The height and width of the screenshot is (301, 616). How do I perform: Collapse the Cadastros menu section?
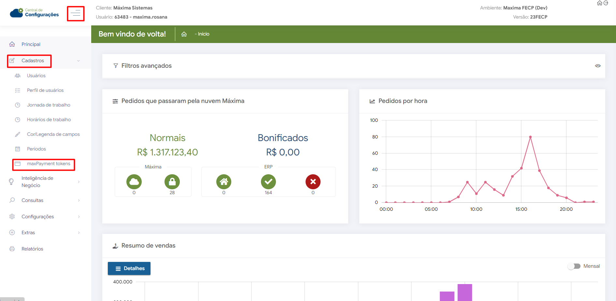pyautogui.click(x=33, y=61)
